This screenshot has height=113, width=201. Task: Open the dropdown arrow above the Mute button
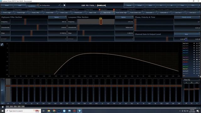(199, 32)
